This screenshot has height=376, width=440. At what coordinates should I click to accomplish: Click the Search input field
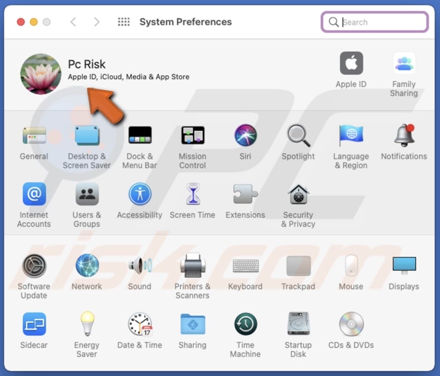375,22
